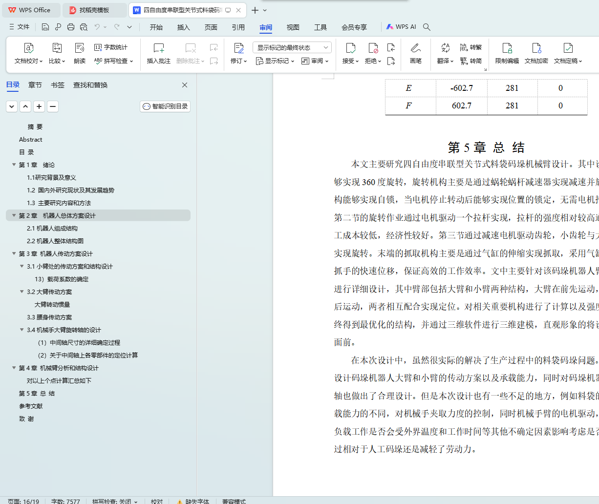The image size is (599, 504).
Task: Jump to 参考文献 in outline
Action: (x=31, y=406)
